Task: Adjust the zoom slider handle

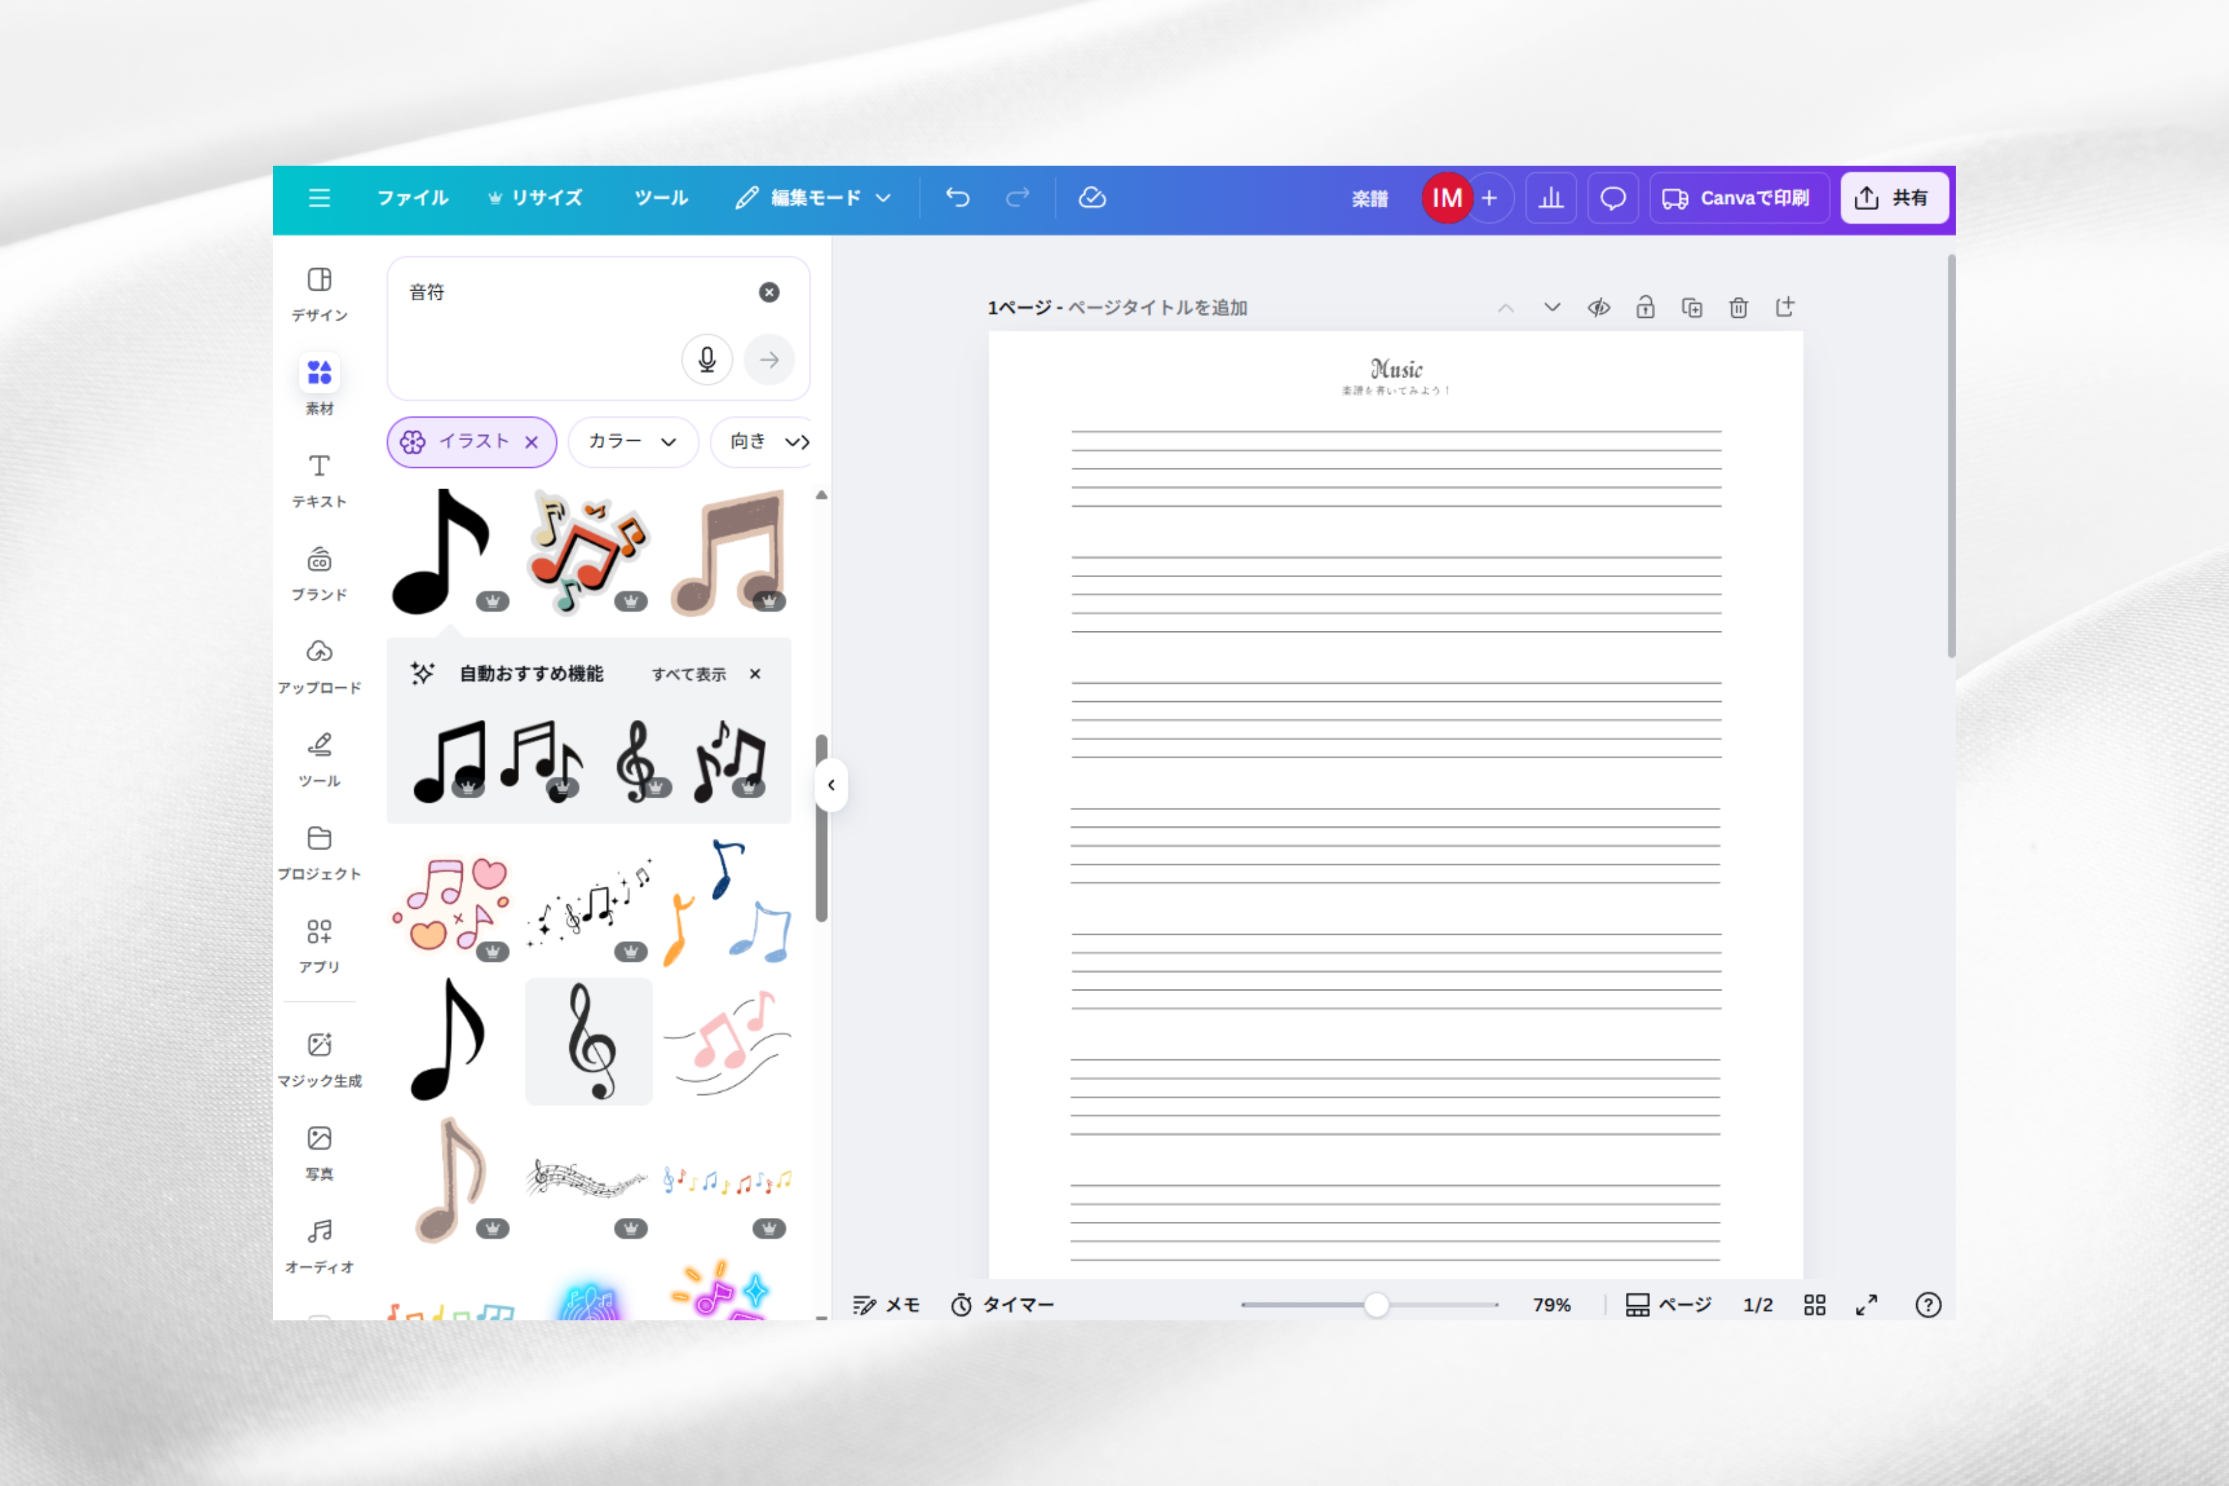Action: point(1376,1305)
